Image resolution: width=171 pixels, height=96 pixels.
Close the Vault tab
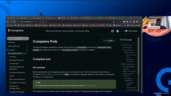(x=81, y=18)
